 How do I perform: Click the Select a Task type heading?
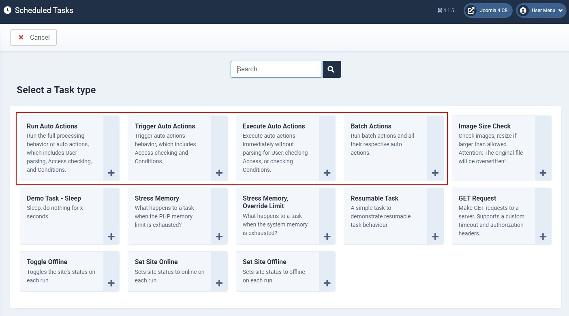click(56, 90)
